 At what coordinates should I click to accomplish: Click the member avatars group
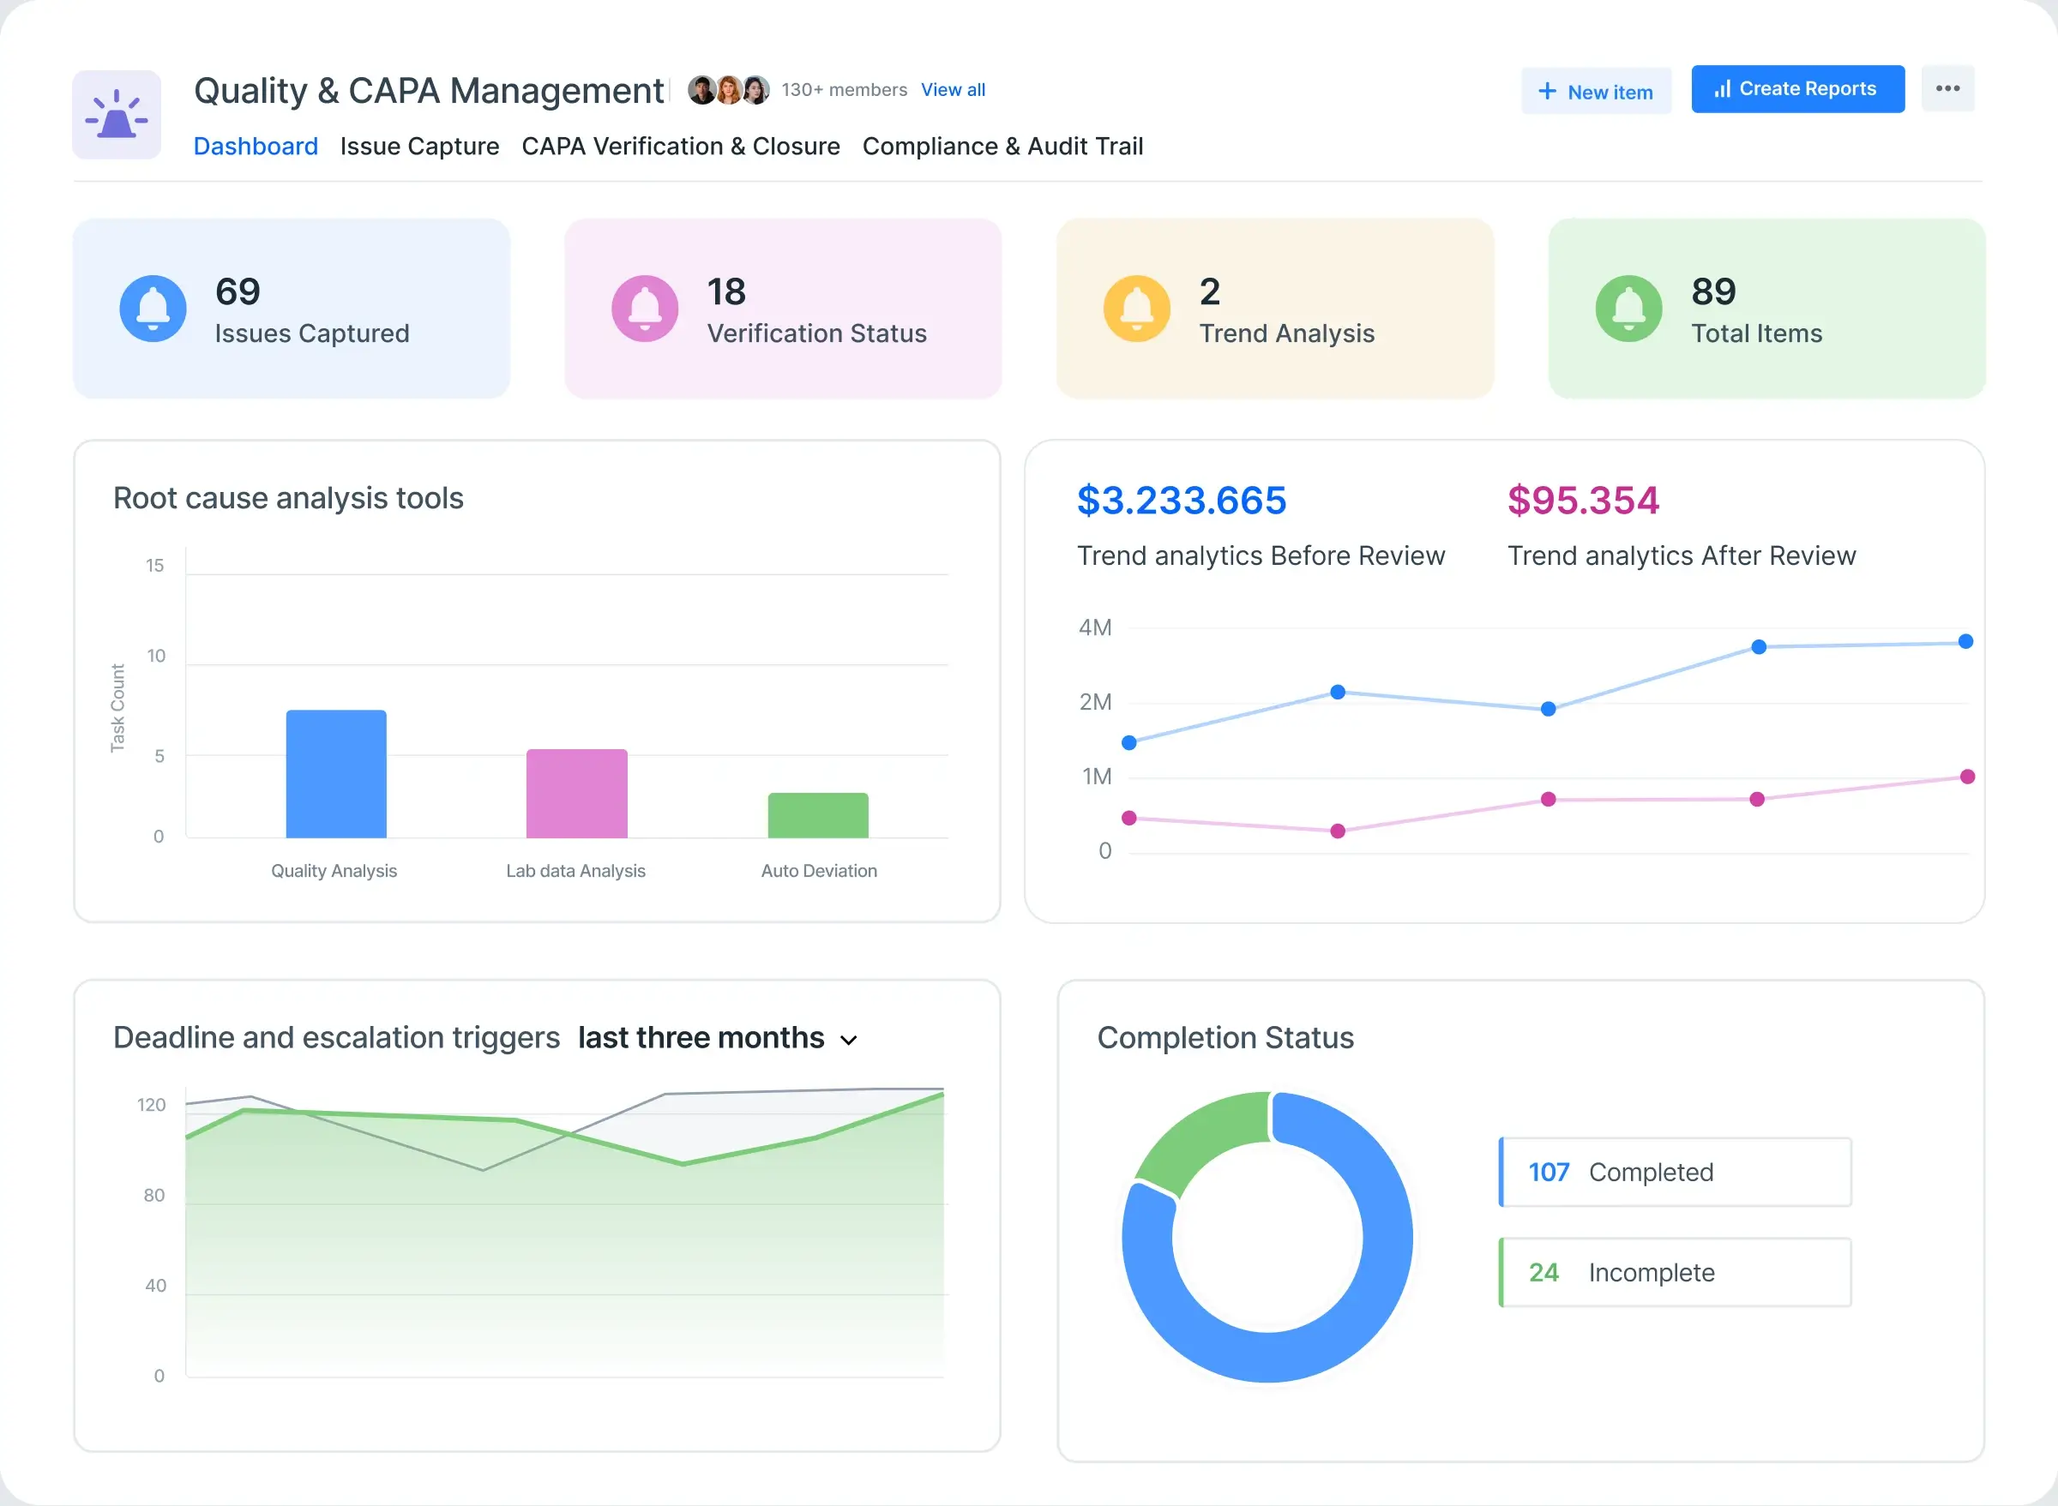[728, 90]
